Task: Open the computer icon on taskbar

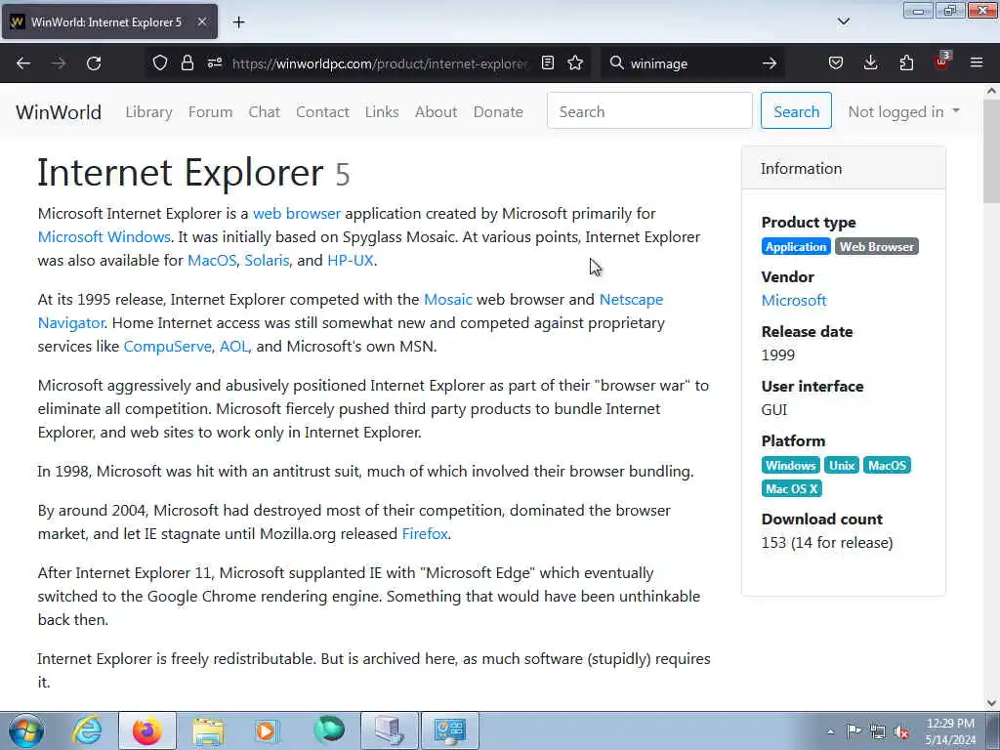Action: click(389, 730)
